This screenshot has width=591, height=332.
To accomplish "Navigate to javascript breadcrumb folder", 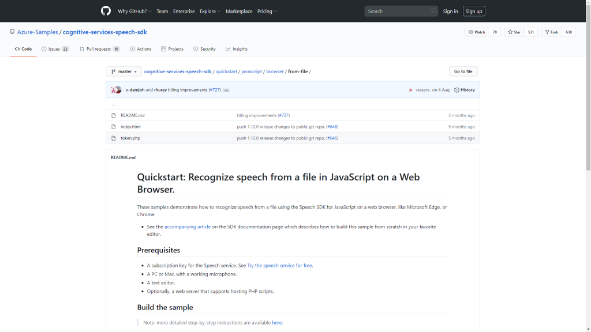I will click(x=252, y=71).
